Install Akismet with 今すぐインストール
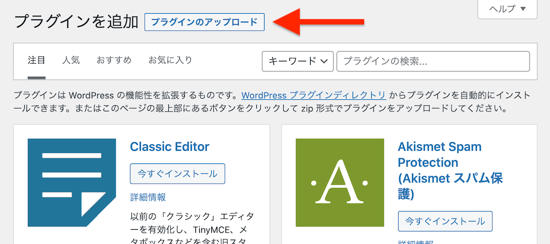Screen dimensions: 550x244 pyautogui.click(x=445, y=221)
